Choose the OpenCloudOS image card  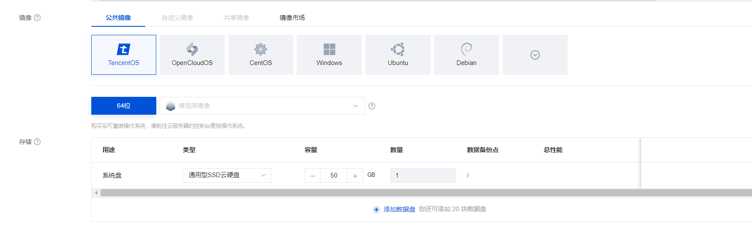pos(192,55)
